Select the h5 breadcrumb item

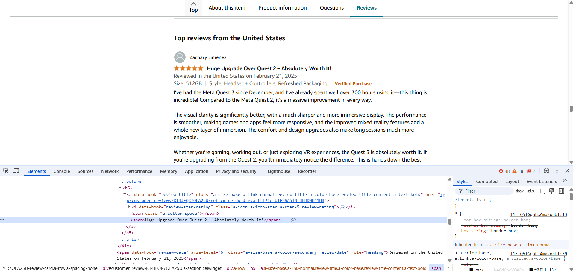click(x=253, y=268)
